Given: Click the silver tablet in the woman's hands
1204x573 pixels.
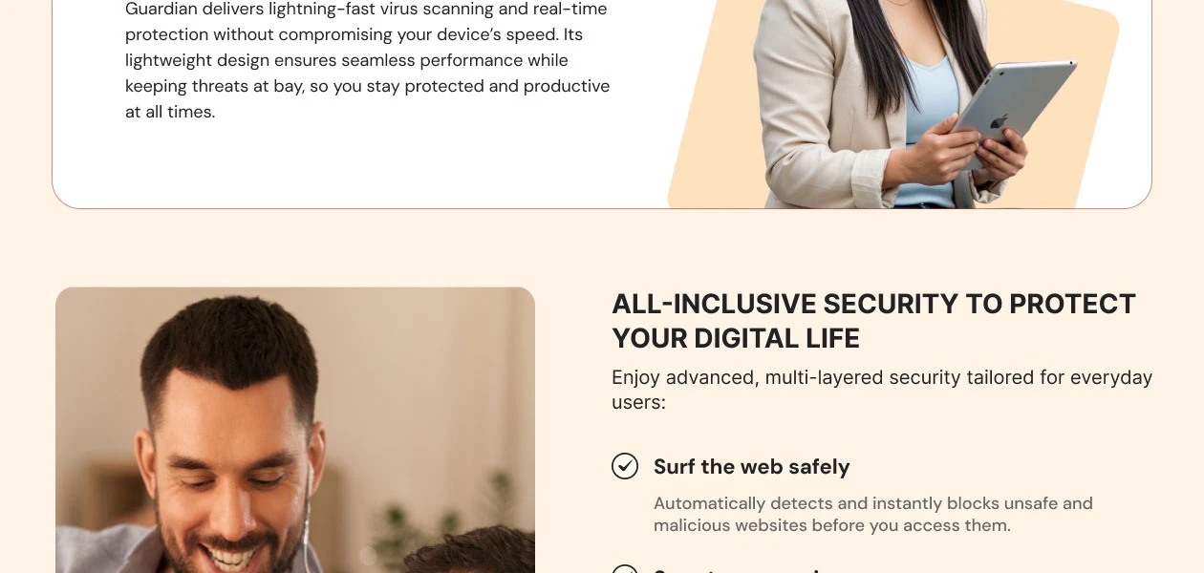Looking at the screenshot, I should coord(1013,113).
